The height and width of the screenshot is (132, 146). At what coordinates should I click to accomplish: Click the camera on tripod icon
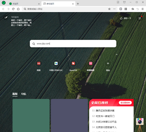coord(140,125)
